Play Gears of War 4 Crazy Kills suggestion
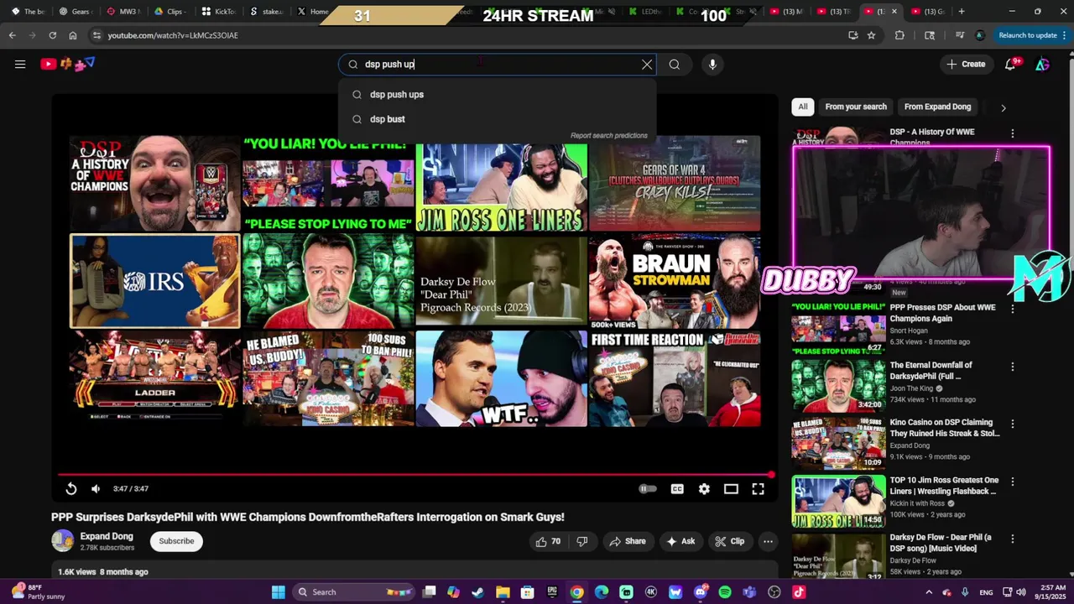This screenshot has width=1074, height=604. (675, 184)
